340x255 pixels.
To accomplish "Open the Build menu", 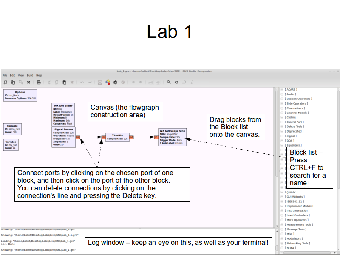I will (x=29, y=75).
